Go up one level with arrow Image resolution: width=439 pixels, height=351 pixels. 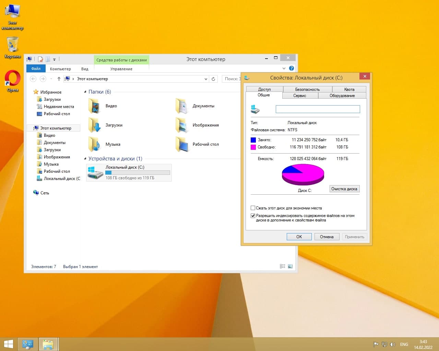click(59, 79)
